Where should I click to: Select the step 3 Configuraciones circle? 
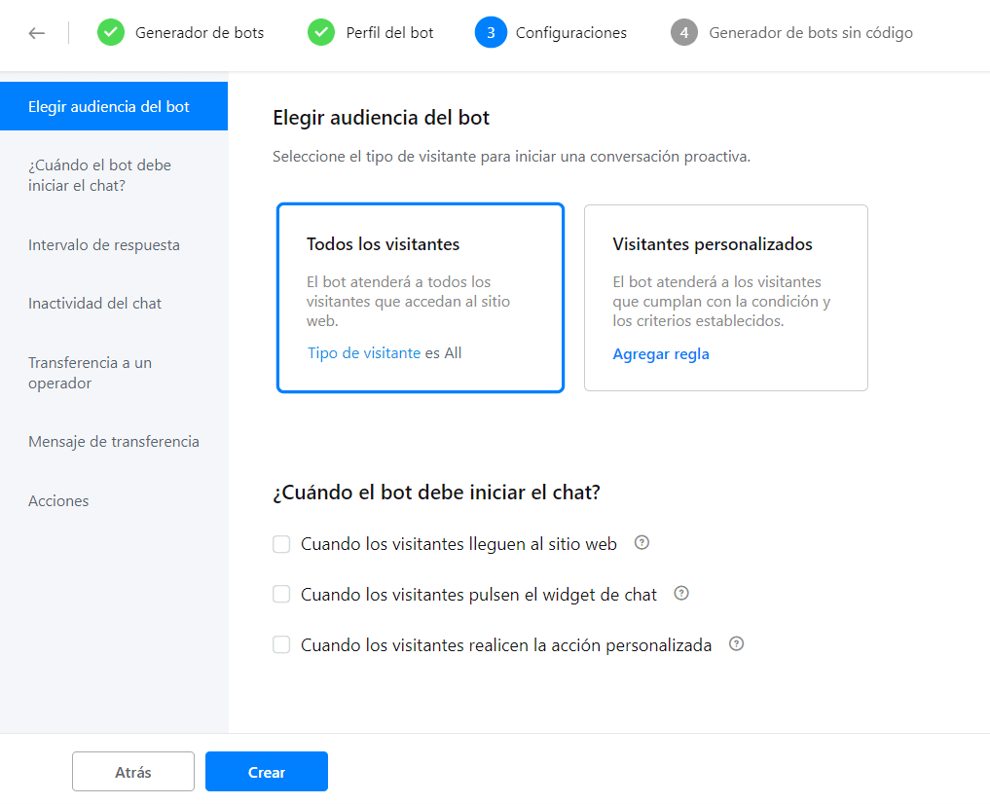492,32
